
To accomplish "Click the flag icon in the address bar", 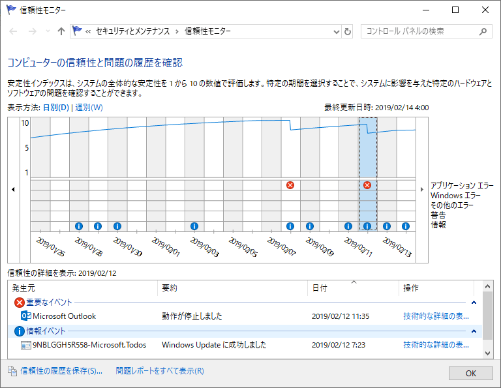I will tap(77, 31).
